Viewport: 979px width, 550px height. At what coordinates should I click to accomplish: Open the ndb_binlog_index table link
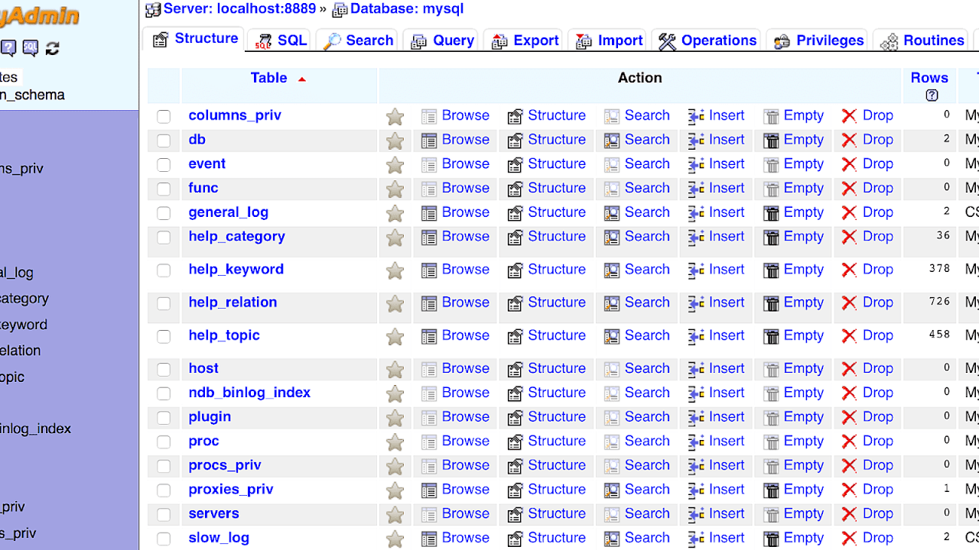249,393
